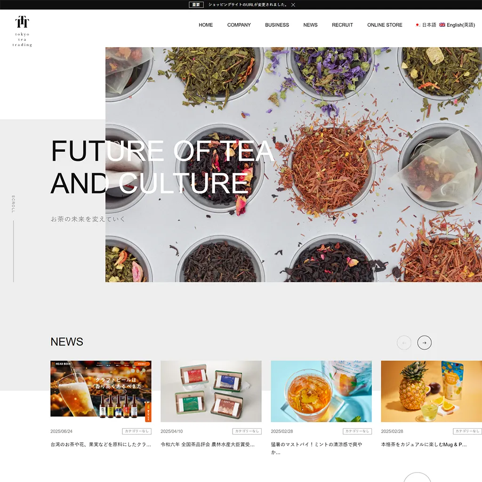The height and width of the screenshot is (482, 482).
Task: Open the COMPANY menu item
Action: coord(239,25)
